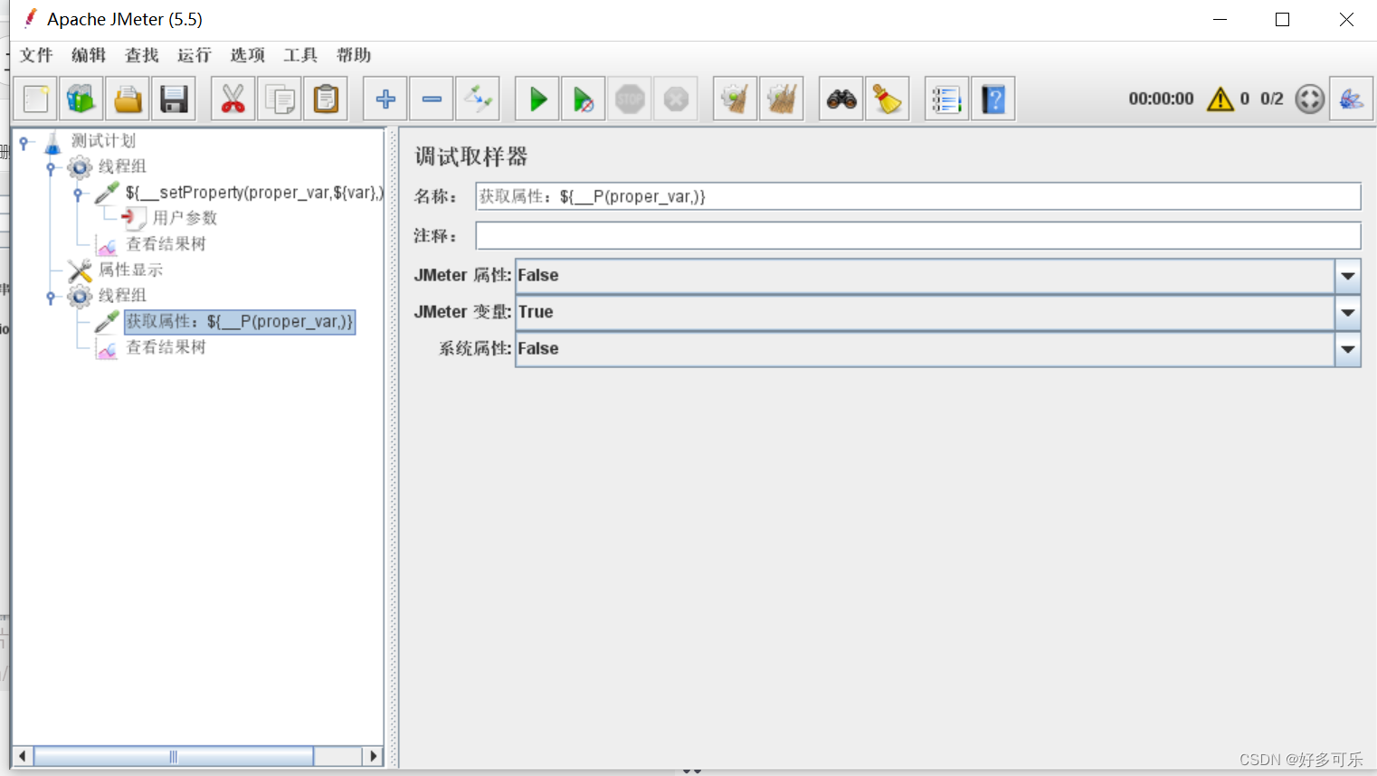Click the 名称 input field
This screenshot has height=776, width=1377.
click(918, 196)
